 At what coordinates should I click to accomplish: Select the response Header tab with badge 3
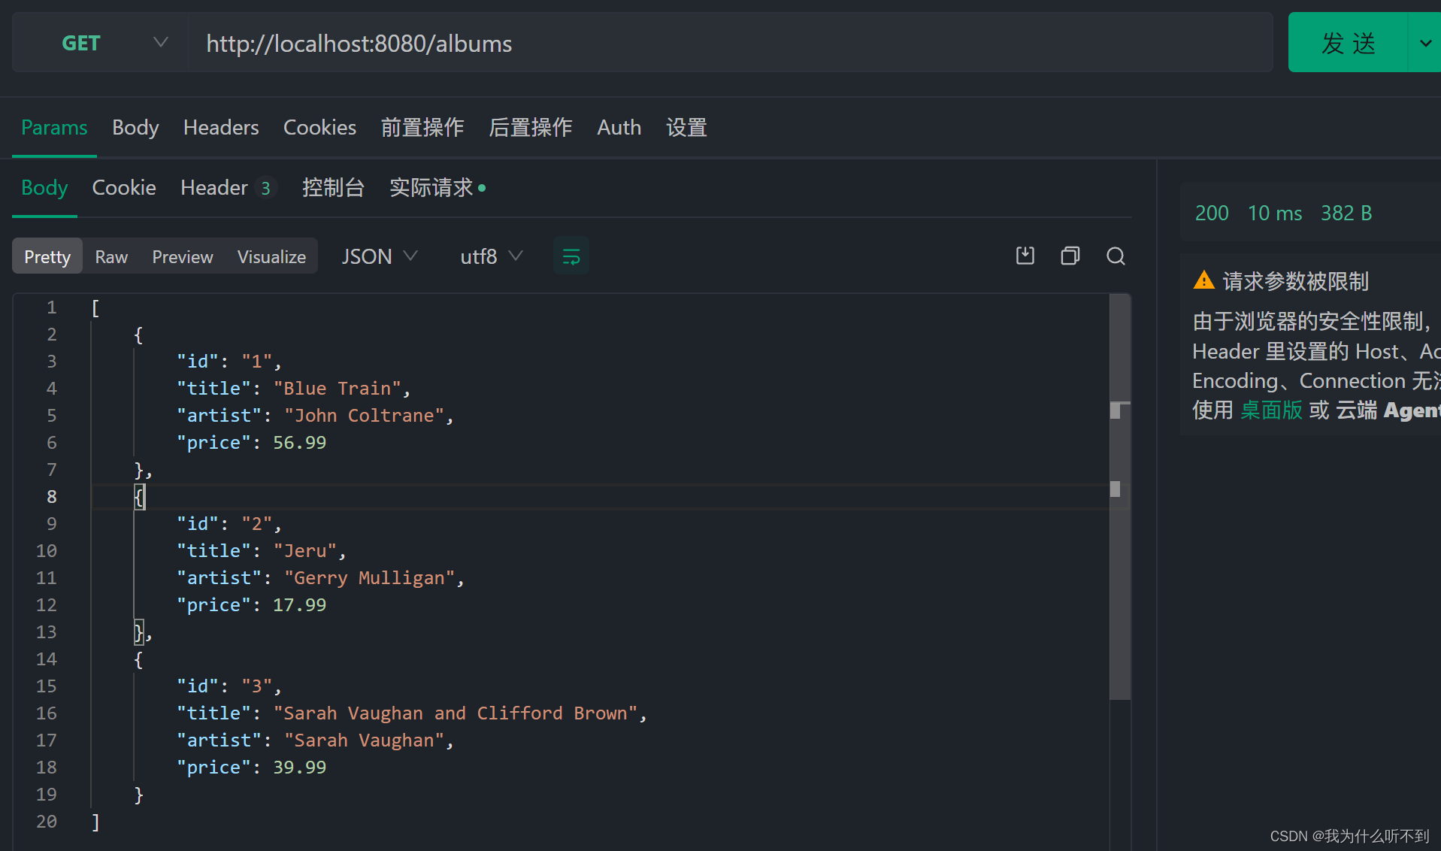coord(228,187)
